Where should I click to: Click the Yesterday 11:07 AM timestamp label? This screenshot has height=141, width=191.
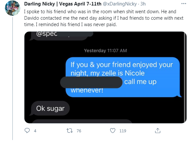[105, 51]
